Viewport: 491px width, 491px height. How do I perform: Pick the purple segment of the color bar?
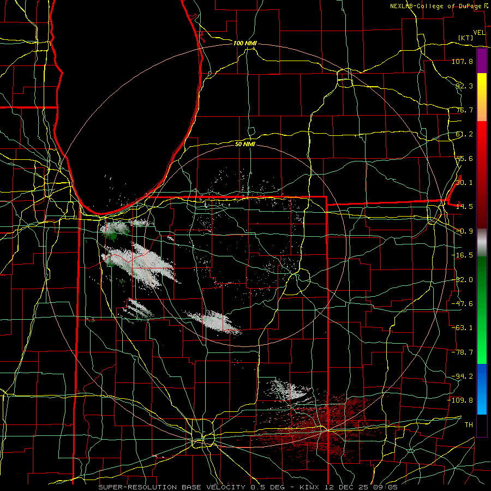tap(482, 61)
